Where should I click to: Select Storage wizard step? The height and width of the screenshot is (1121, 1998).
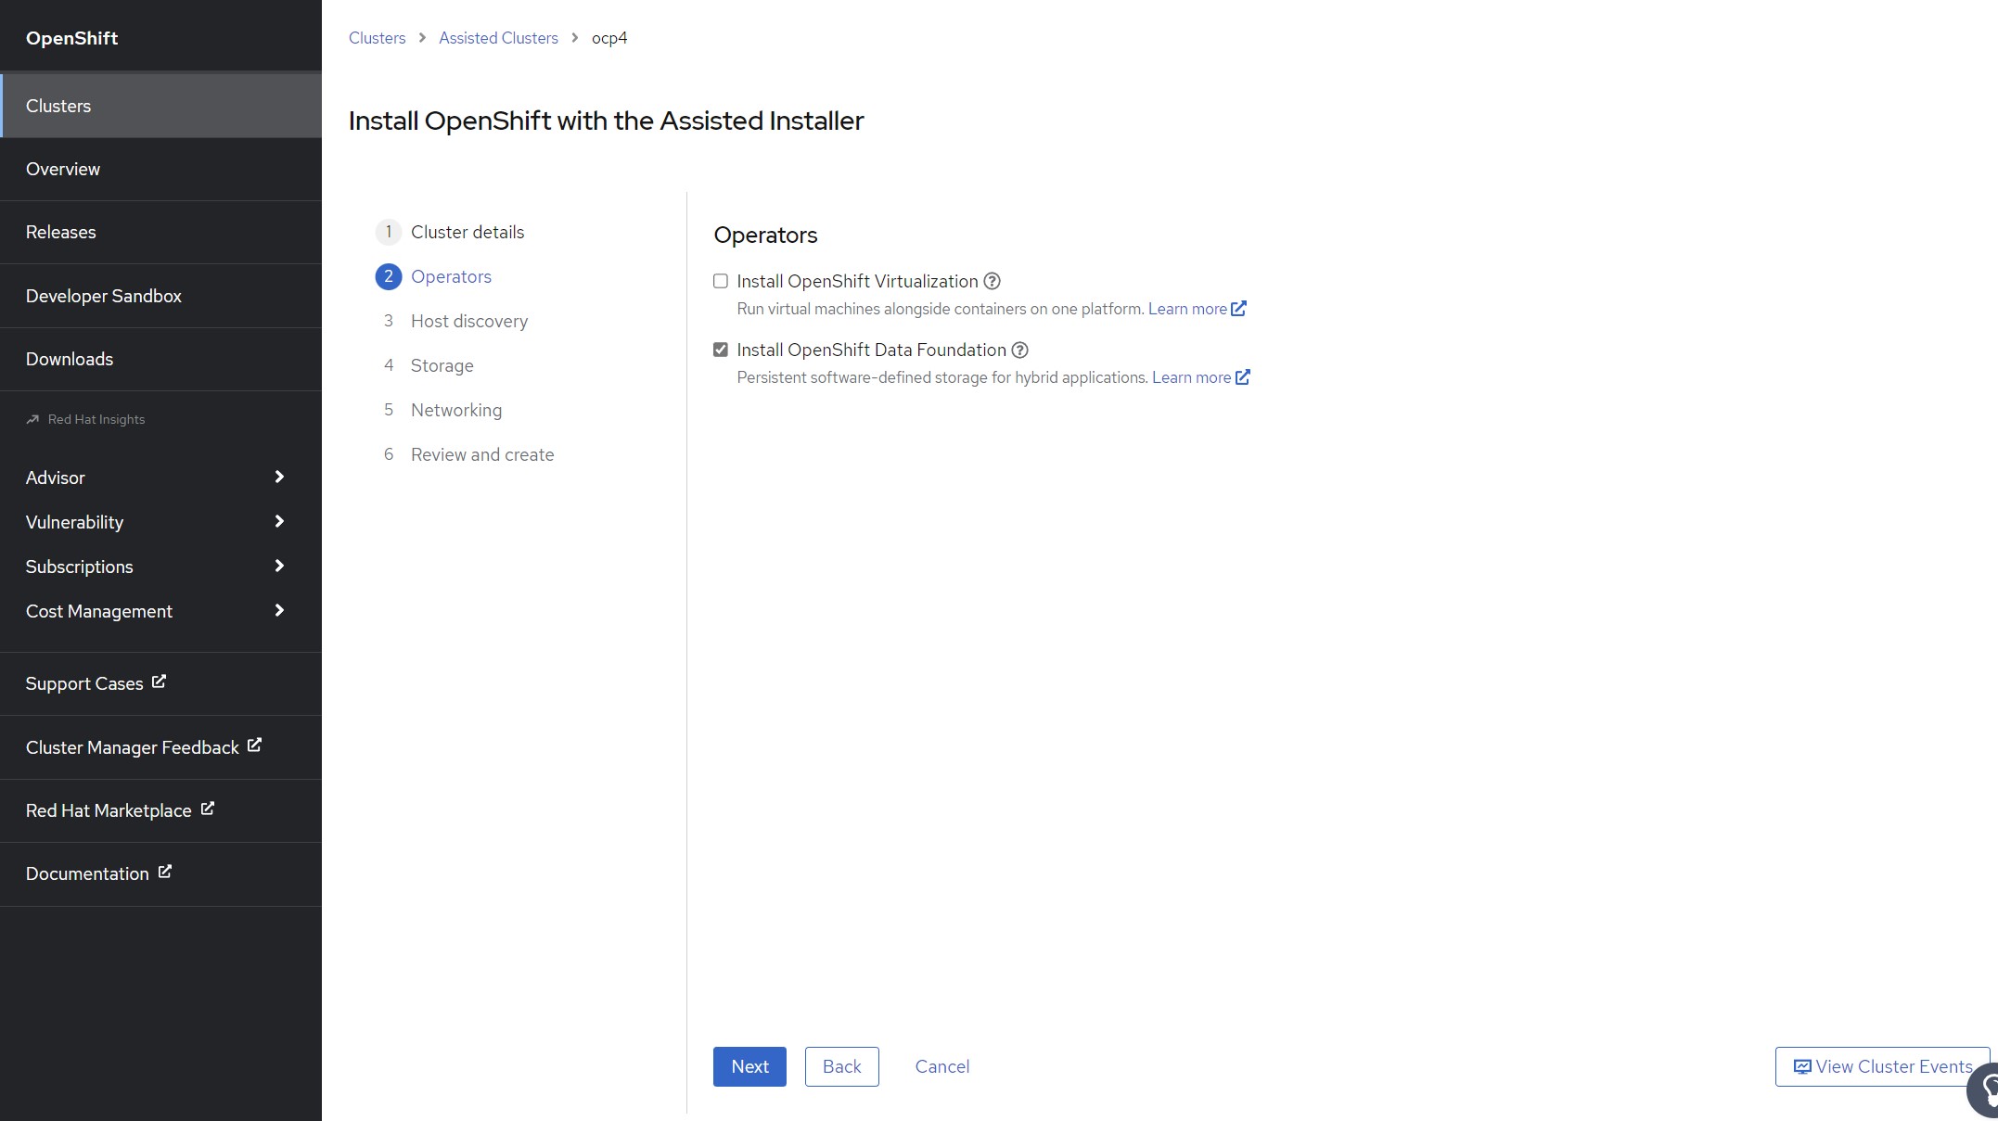point(442,365)
